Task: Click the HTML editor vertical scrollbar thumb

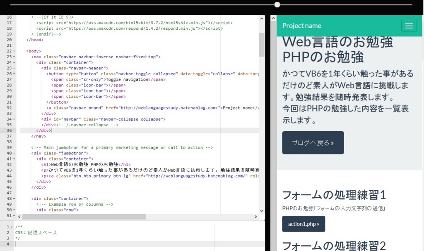Action: (262, 45)
